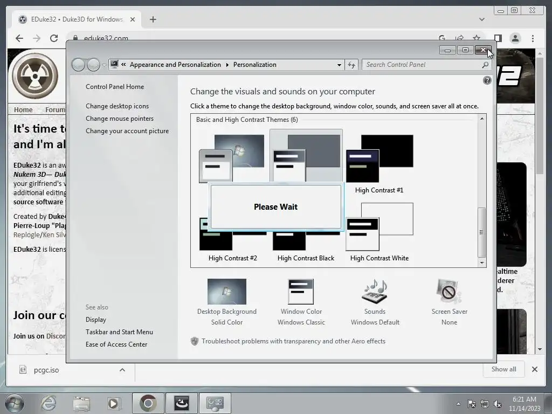Screen dimensions: 552x414
Task: Open Chrome side panel icon
Action: click(498, 38)
